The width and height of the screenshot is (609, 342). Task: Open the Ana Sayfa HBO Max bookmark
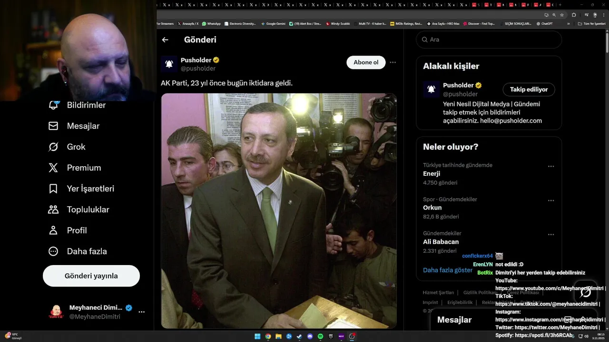[x=443, y=23]
